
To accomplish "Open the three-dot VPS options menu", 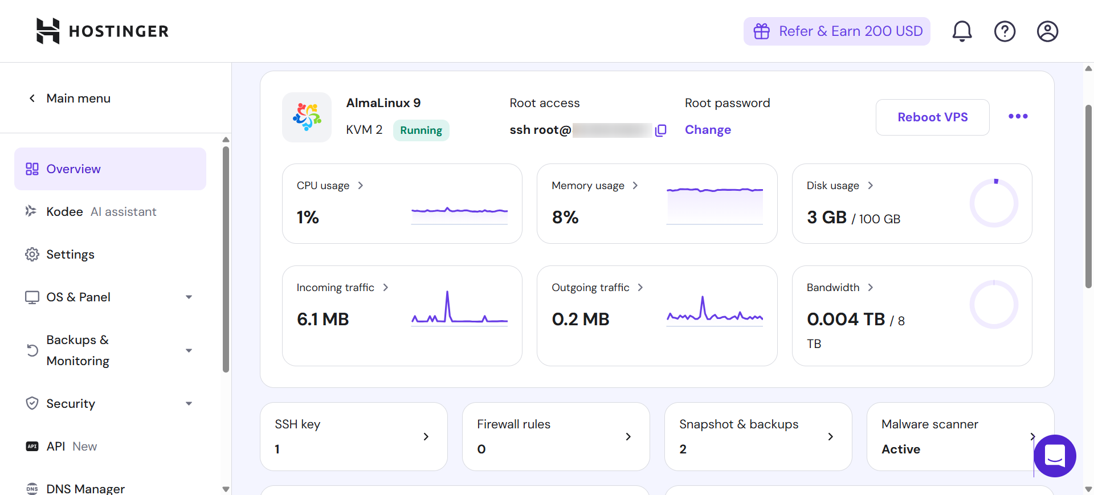I will pos(1018,116).
